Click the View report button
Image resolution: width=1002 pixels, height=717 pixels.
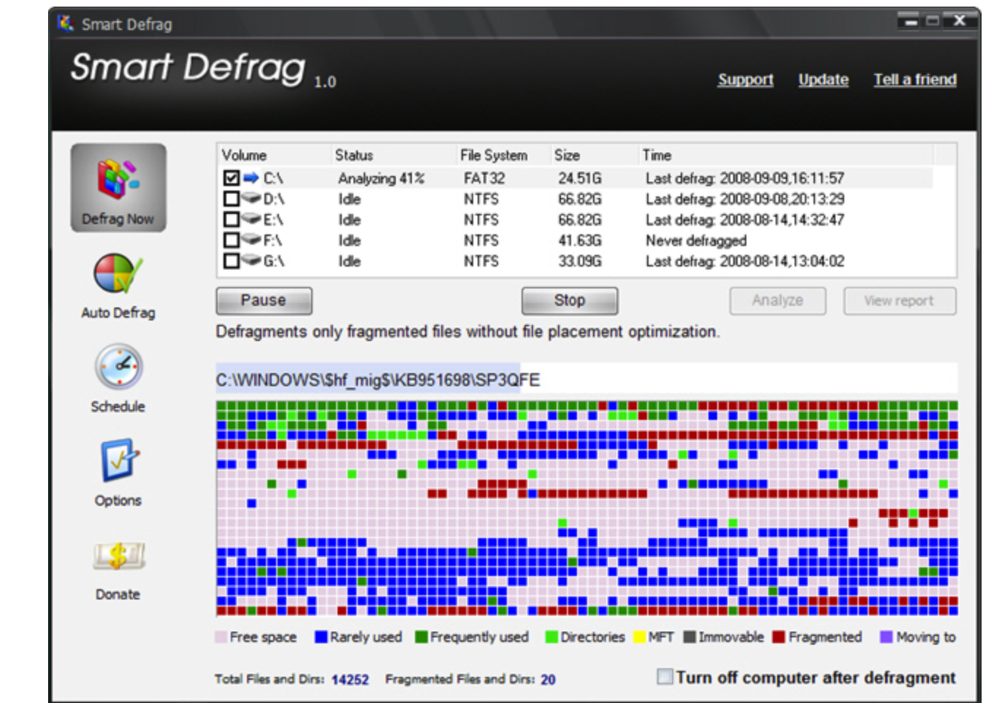[x=899, y=300]
